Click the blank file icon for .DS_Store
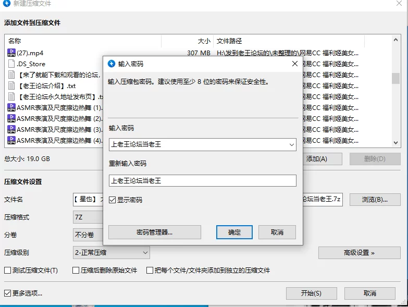Viewport: 408px width, 307px height. (11, 64)
